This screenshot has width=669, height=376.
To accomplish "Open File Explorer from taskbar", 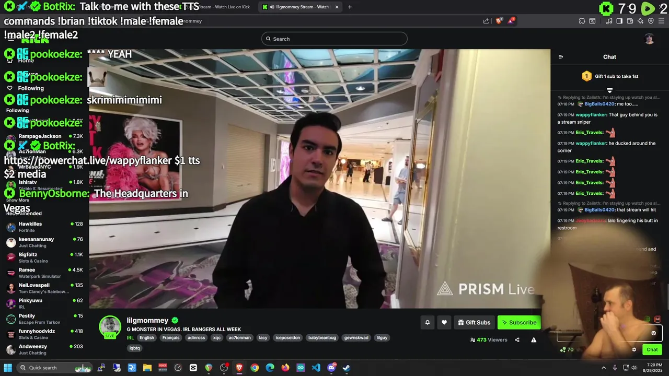I will pyautogui.click(x=147, y=368).
